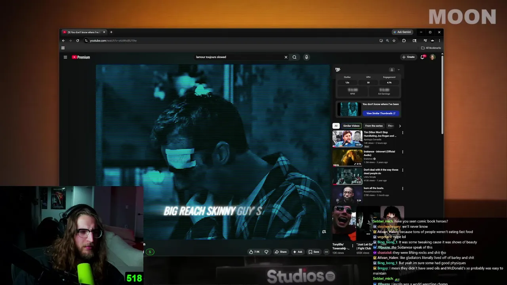Open the Create button

click(x=408, y=57)
